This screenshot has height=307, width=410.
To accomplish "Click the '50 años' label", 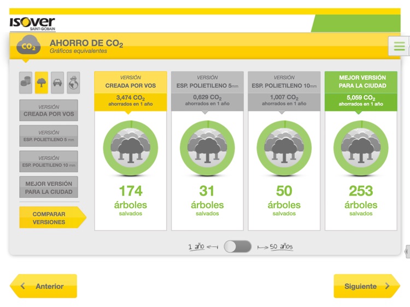I will 281,247.
